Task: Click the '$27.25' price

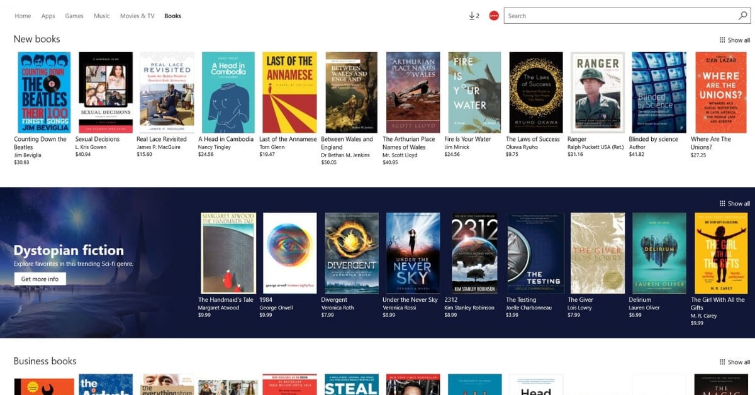Action: tap(698, 155)
